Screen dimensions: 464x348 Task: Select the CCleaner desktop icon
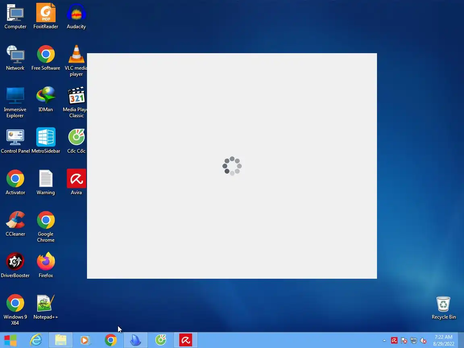coord(15,224)
